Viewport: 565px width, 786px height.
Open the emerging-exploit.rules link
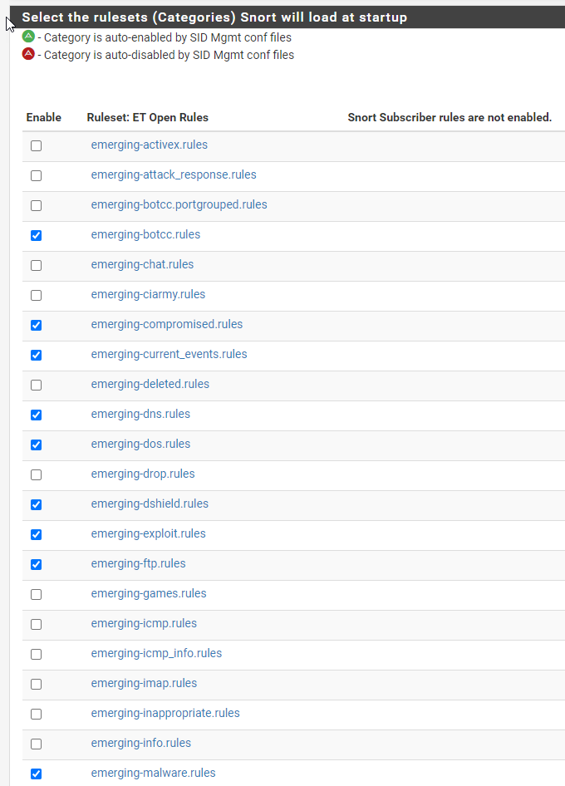click(148, 534)
